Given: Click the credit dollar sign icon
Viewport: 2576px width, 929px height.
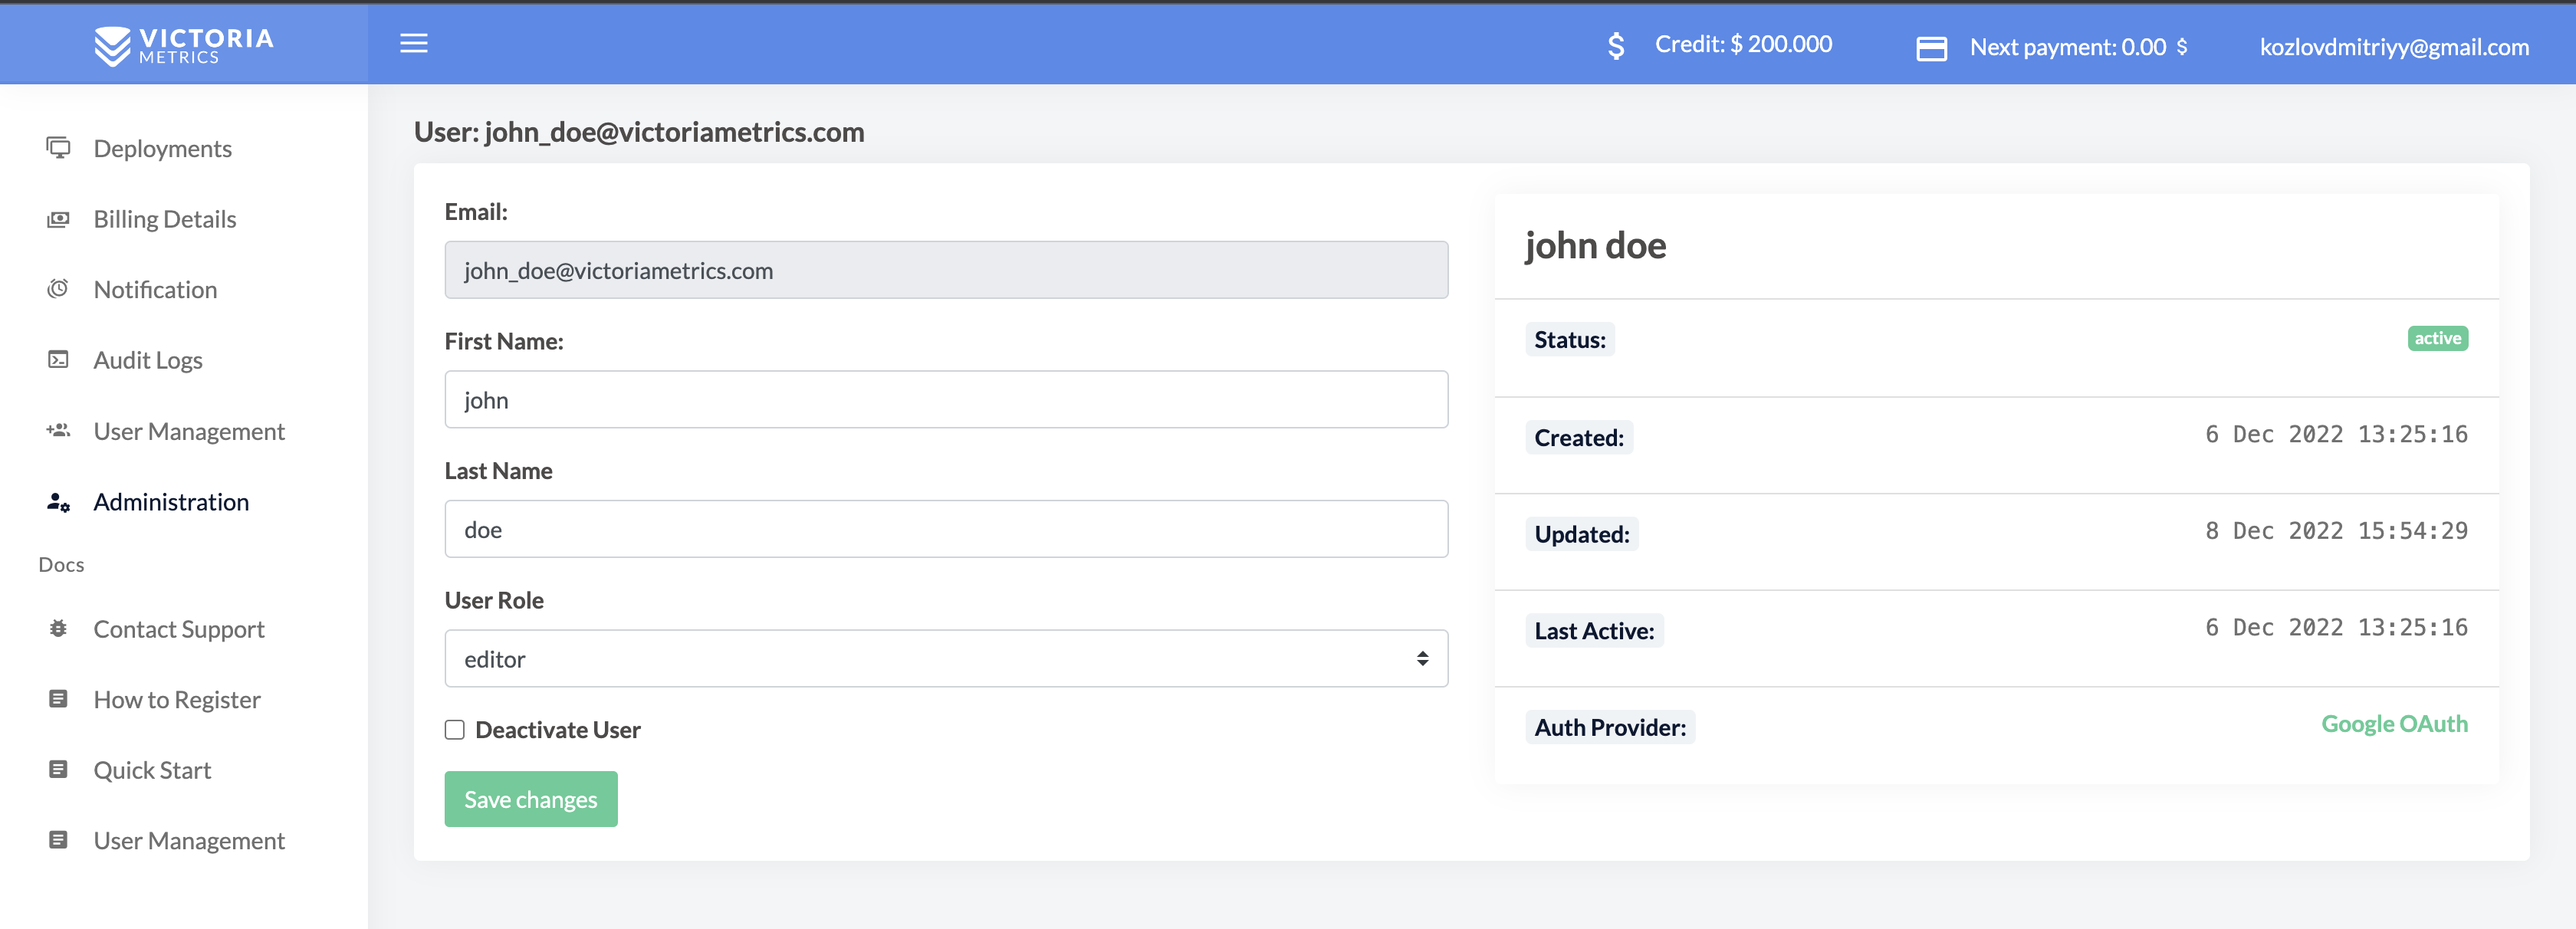Looking at the screenshot, I should [1616, 45].
